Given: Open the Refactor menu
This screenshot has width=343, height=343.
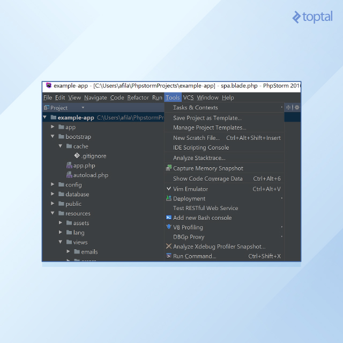Looking at the screenshot, I should pos(138,98).
